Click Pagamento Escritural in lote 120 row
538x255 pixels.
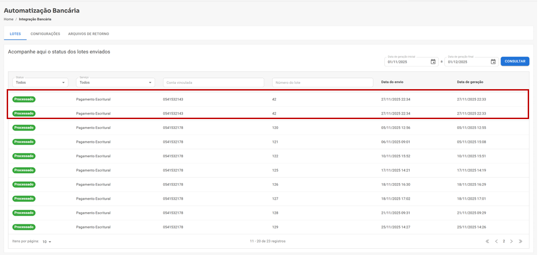tap(93, 128)
